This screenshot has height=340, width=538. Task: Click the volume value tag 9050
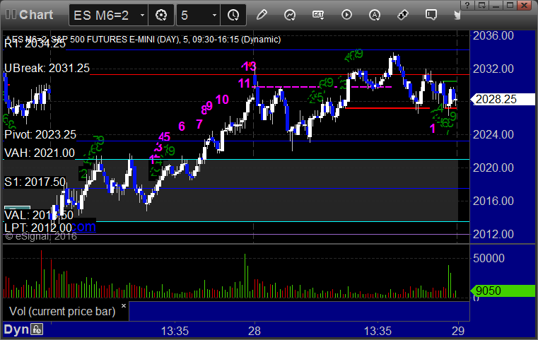tap(503, 291)
